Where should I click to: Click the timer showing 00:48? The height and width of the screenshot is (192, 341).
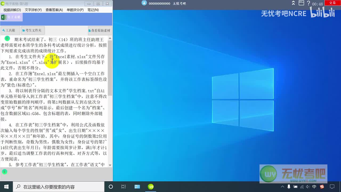[318, 4]
